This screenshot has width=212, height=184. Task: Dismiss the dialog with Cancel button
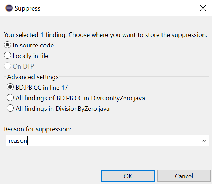tap(184, 176)
